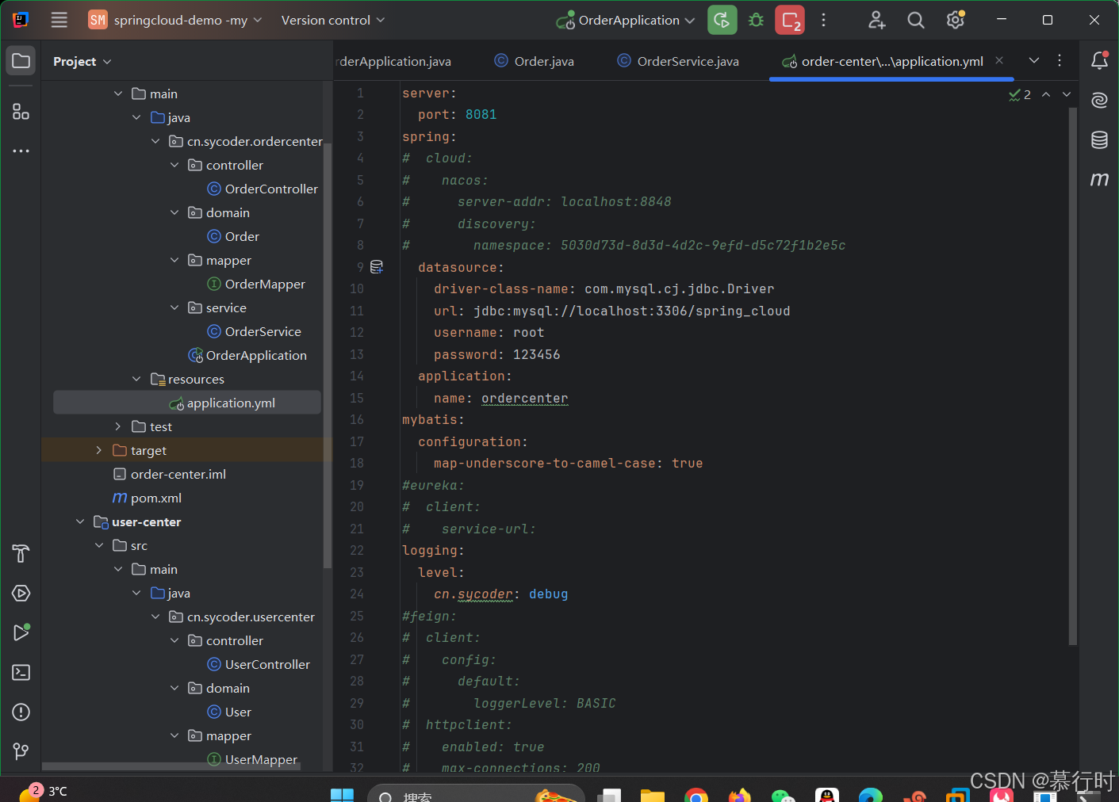1119x802 pixels.
Task: Run OrderApplication with Coverage
Action: 789,19
